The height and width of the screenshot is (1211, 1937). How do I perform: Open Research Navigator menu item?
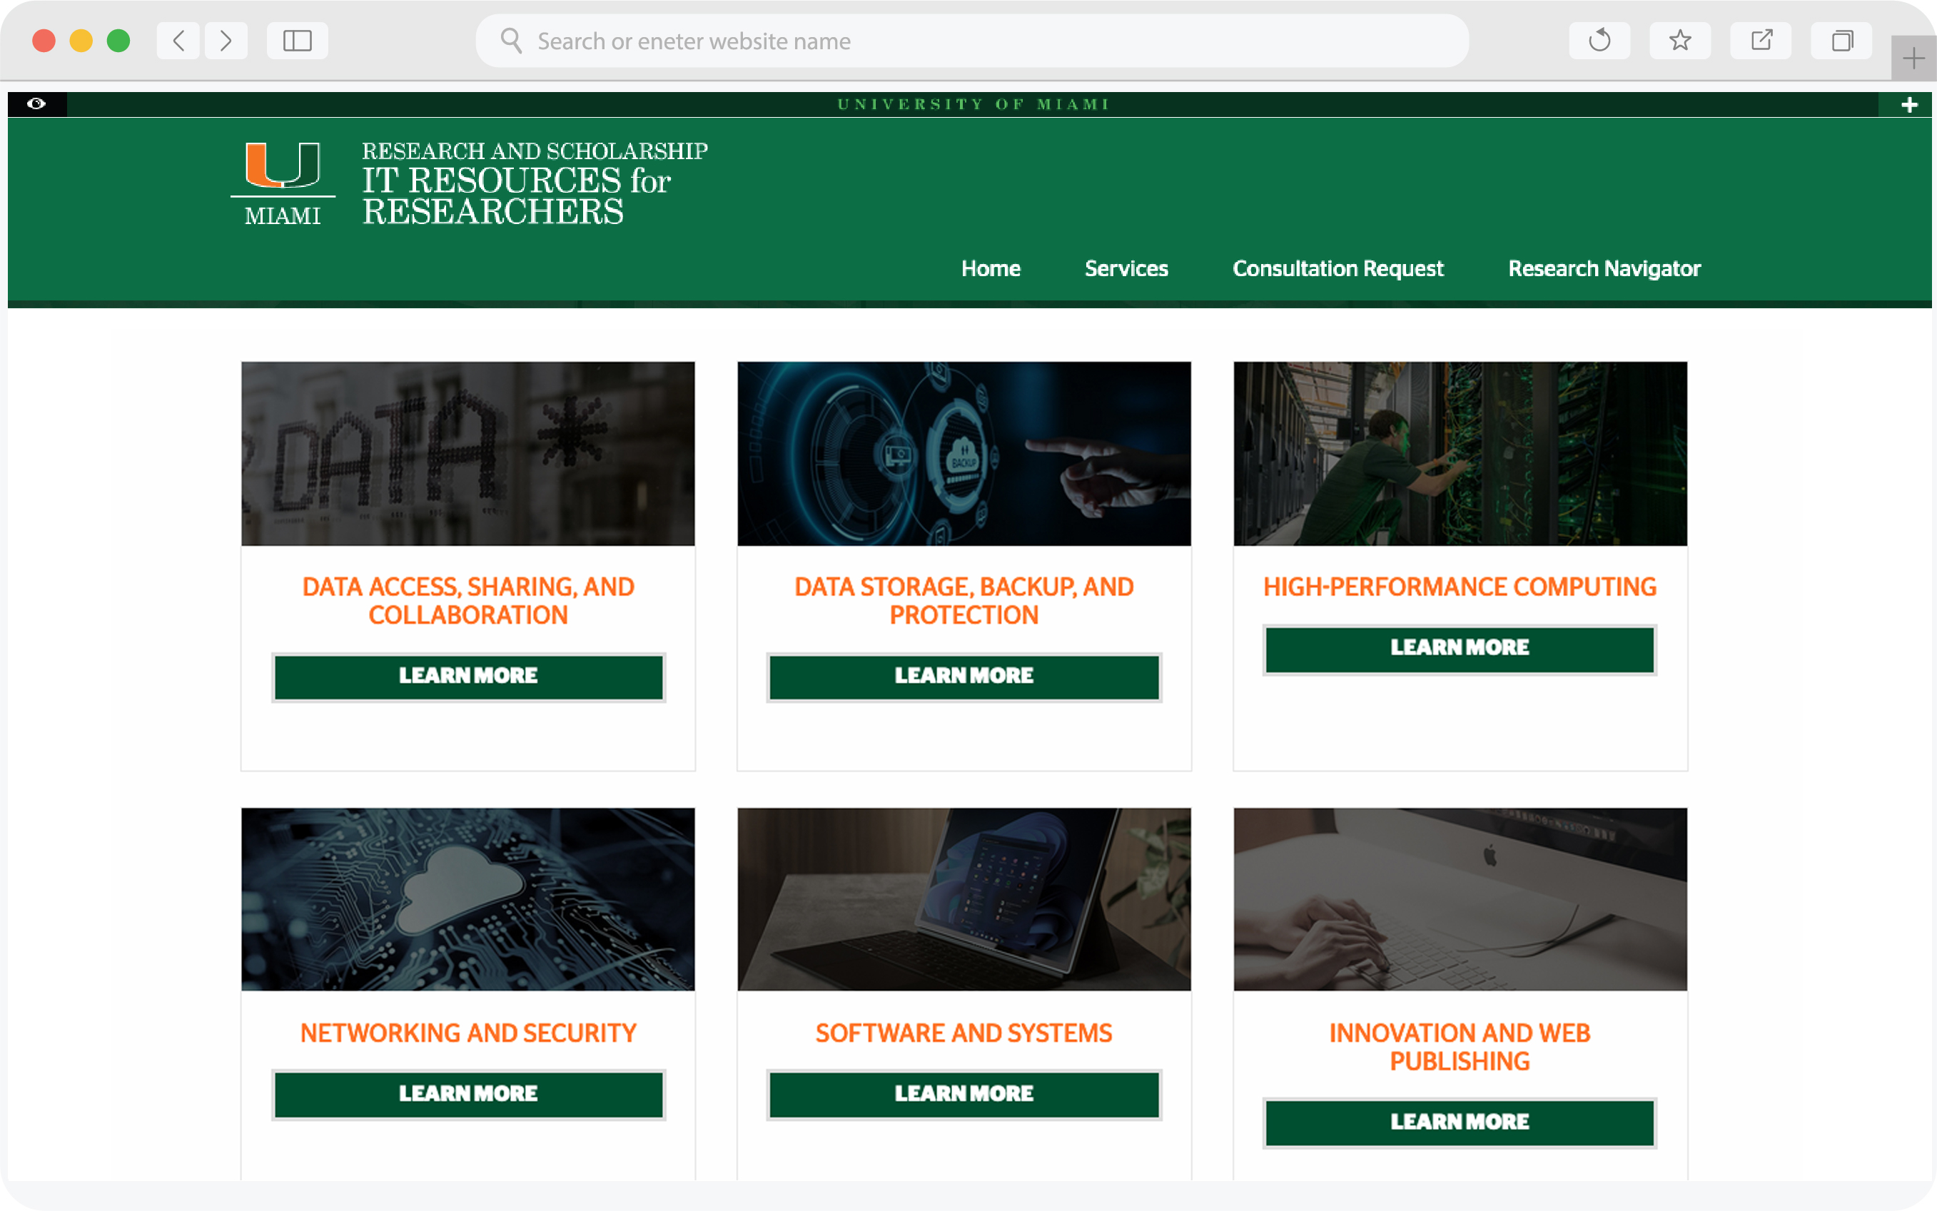[x=1604, y=268]
